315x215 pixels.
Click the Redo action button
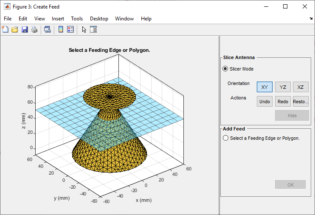tap(283, 102)
